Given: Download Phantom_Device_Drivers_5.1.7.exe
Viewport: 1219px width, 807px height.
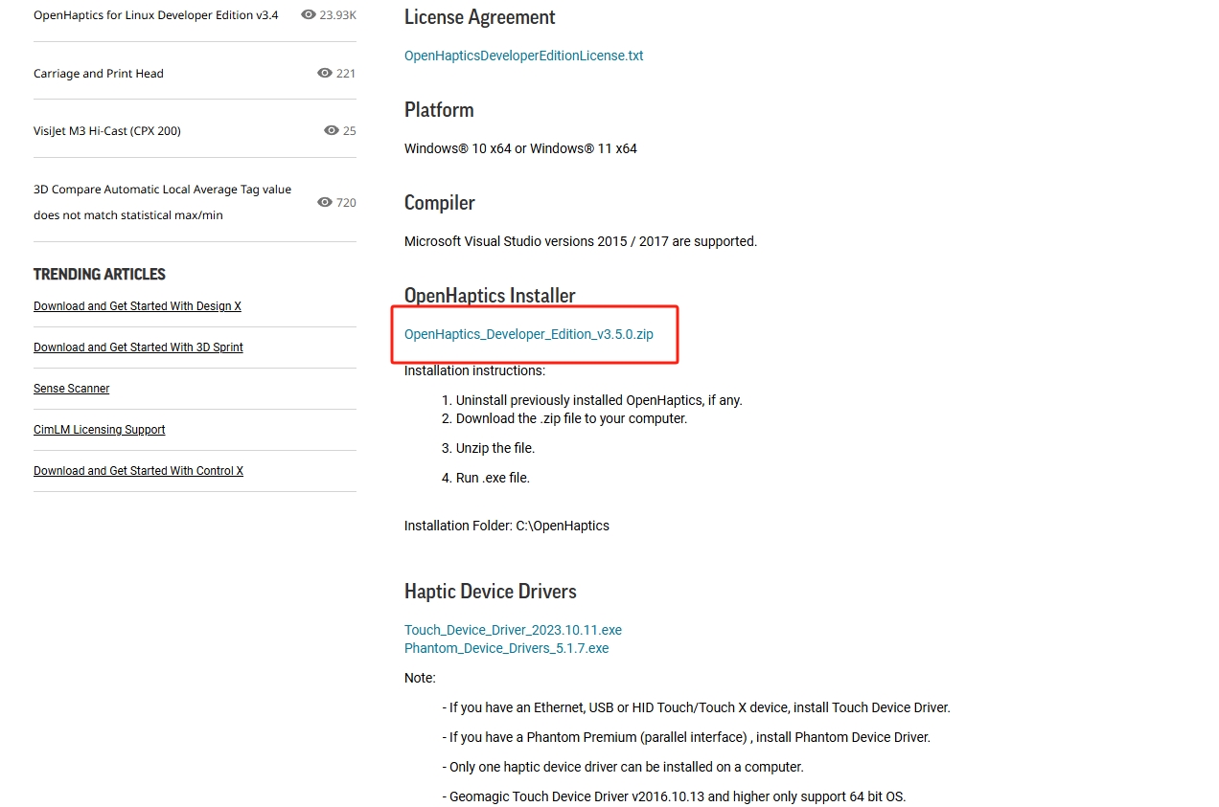Looking at the screenshot, I should tap(506, 648).
